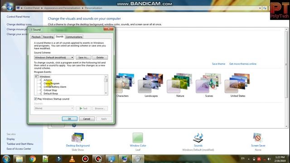Switch to the Recording tab
This screenshot has width=290, height=163.
click(48, 37)
